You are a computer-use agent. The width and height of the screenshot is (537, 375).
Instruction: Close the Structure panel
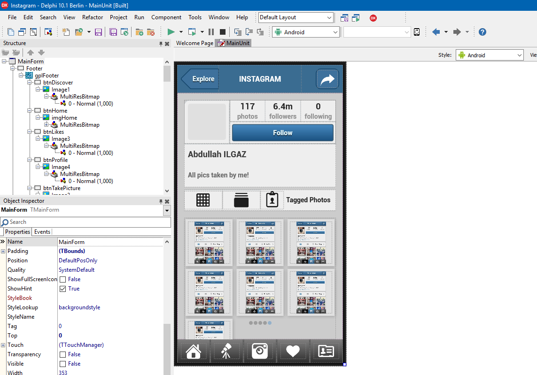pos(167,44)
